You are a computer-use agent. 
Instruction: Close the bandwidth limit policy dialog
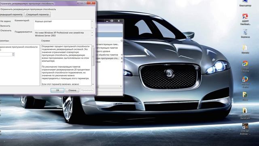(x=91, y=3)
